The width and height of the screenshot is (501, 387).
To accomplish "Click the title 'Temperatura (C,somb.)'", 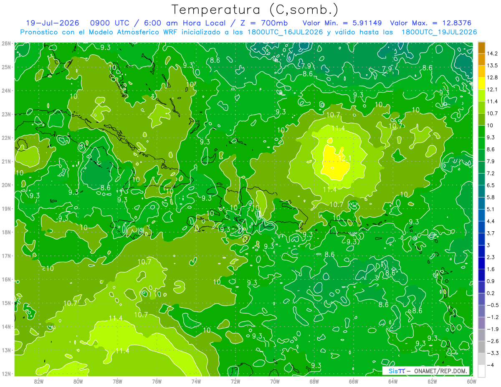I will 255,10.
